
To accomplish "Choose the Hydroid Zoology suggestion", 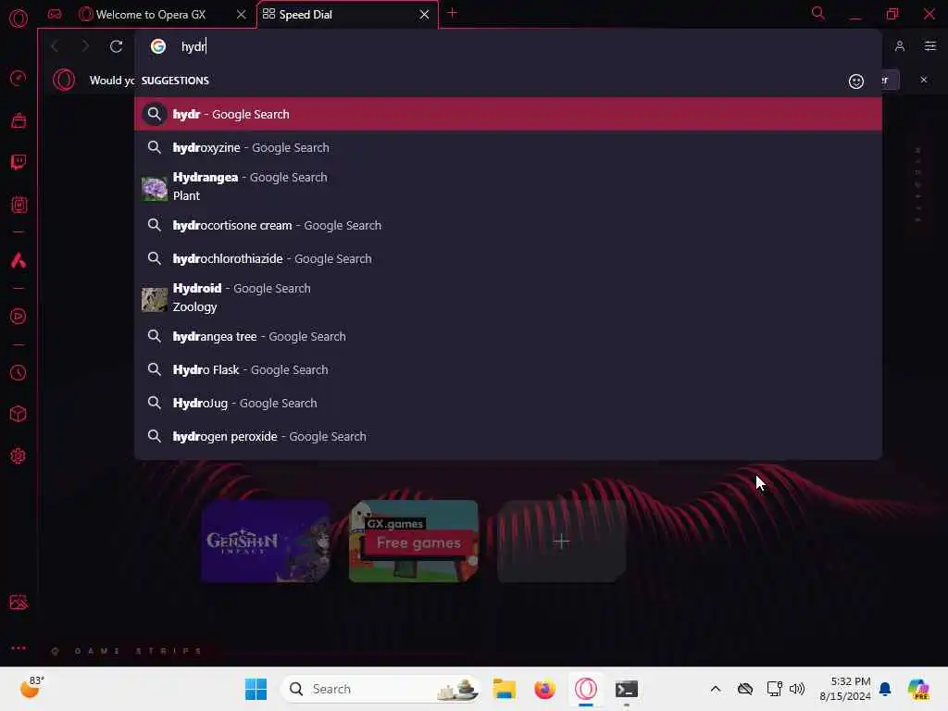I will coord(508,297).
